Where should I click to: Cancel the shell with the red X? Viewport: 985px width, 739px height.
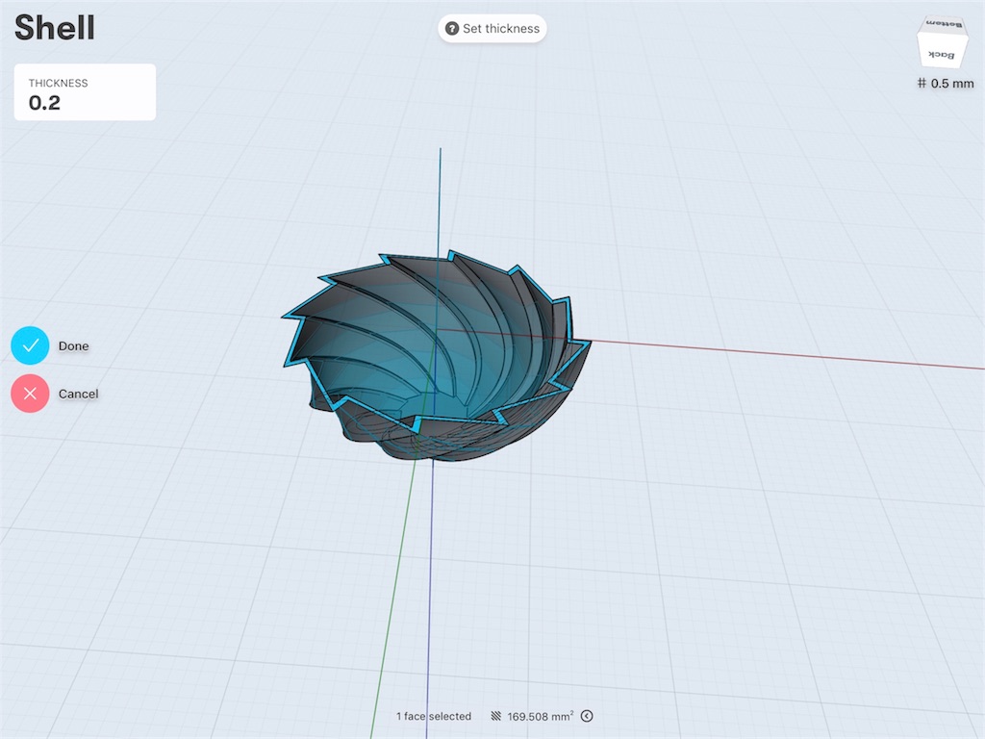pos(30,394)
